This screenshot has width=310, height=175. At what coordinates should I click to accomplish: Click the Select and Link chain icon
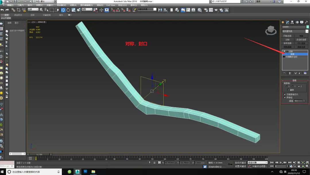13,10
